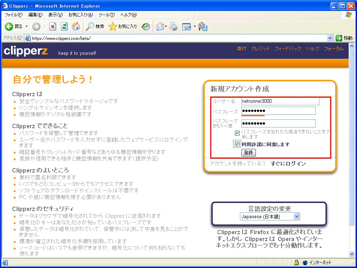Stop loading with the red X icon

coord(53,27)
